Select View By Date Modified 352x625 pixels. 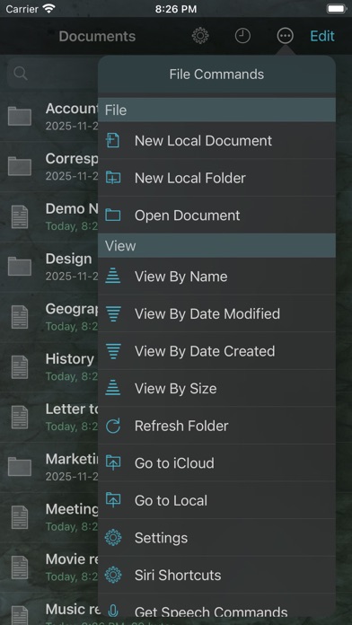tap(217, 313)
